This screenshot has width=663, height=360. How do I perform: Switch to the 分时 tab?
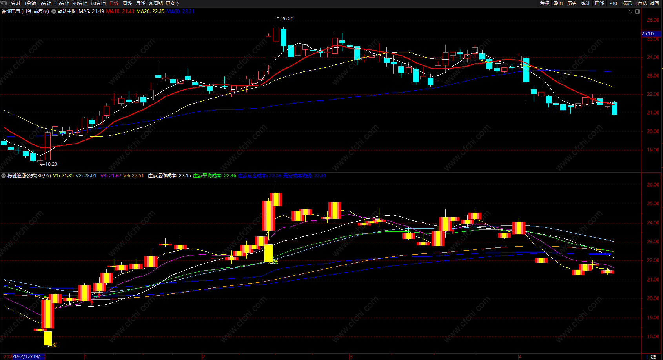tap(16, 4)
